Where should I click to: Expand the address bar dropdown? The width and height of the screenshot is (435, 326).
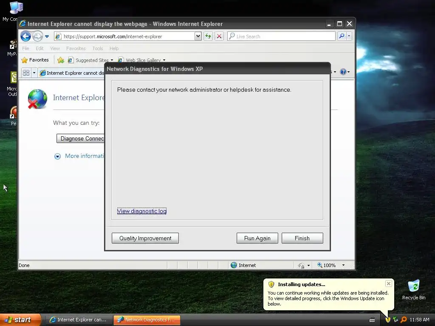(198, 36)
